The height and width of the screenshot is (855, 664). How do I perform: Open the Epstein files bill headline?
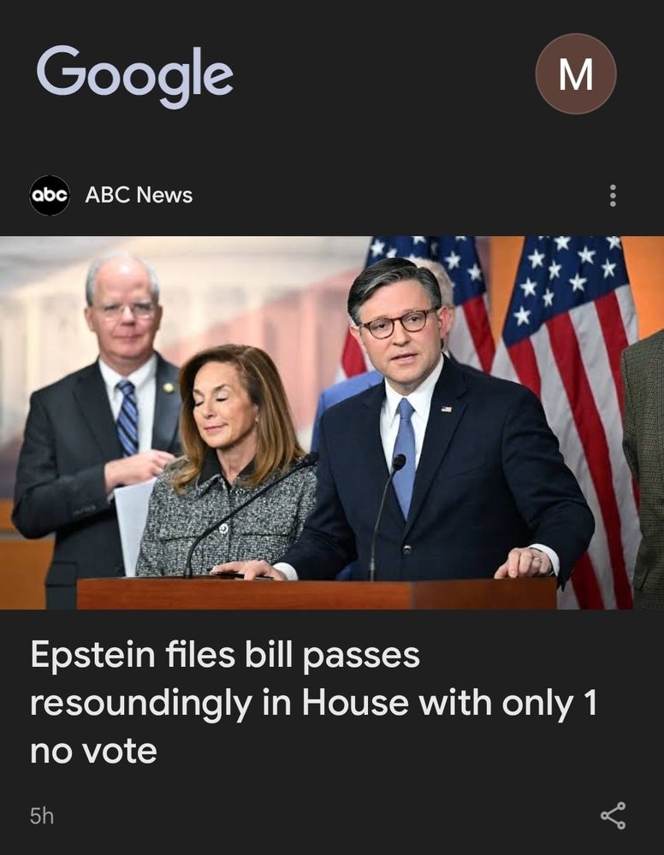[314, 702]
